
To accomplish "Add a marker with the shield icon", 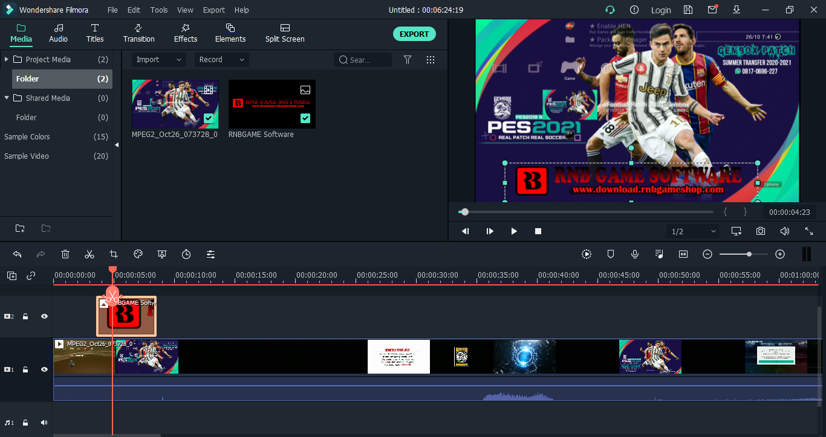I will (x=611, y=254).
